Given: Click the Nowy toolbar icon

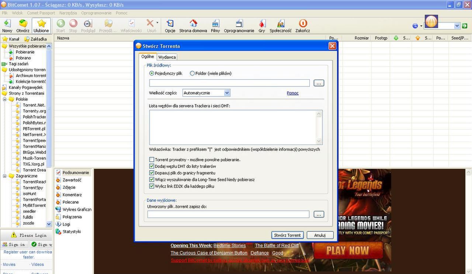Looking at the screenshot, I should pyautogui.click(x=7, y=26).
